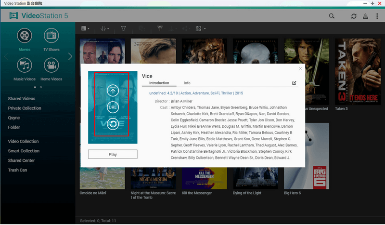Click the Play button
Image resolution: width=385 pixels, height=225 pixels.
113,154
